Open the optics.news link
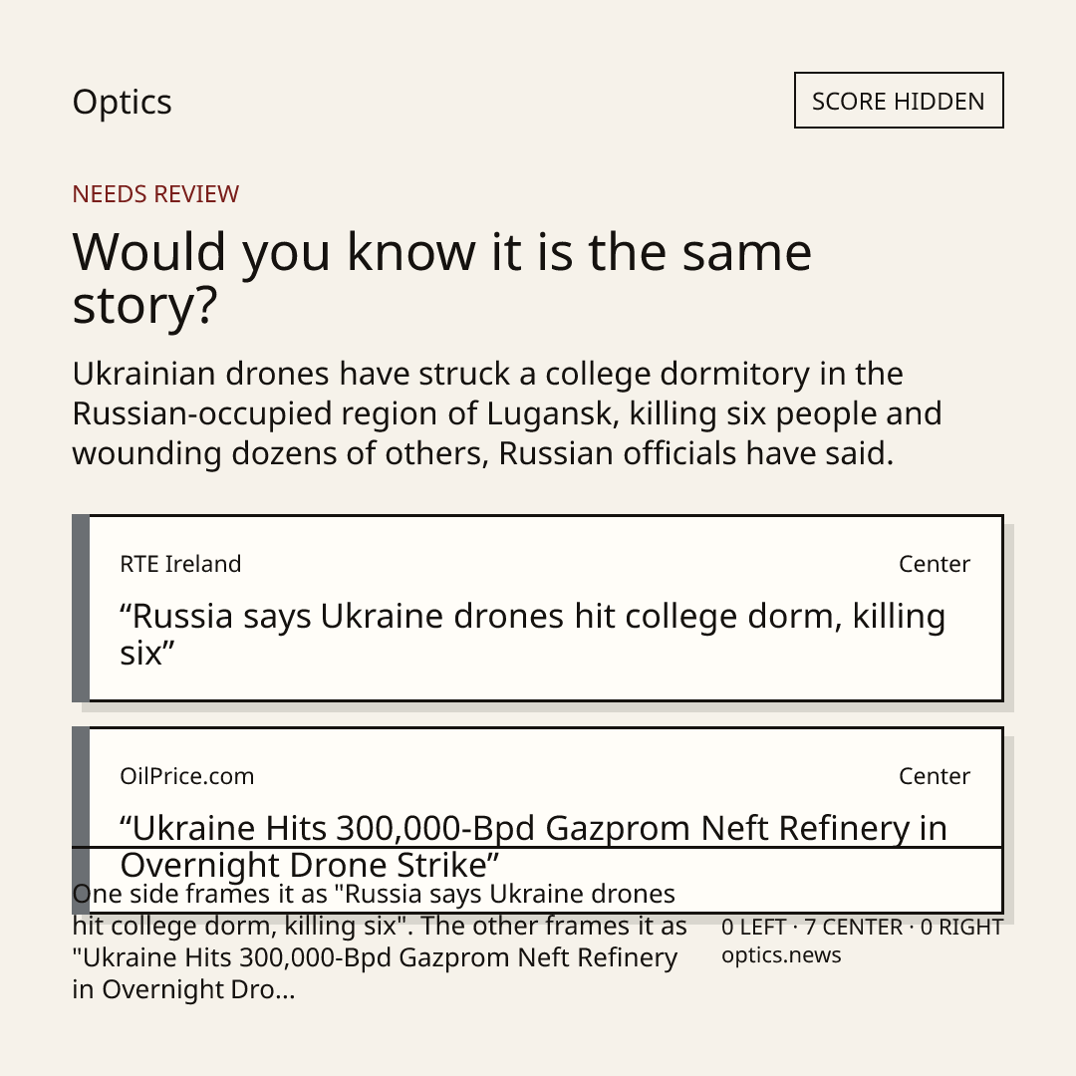The height and width of the screenshot is (1076, 1076). (x=781, y=955)
